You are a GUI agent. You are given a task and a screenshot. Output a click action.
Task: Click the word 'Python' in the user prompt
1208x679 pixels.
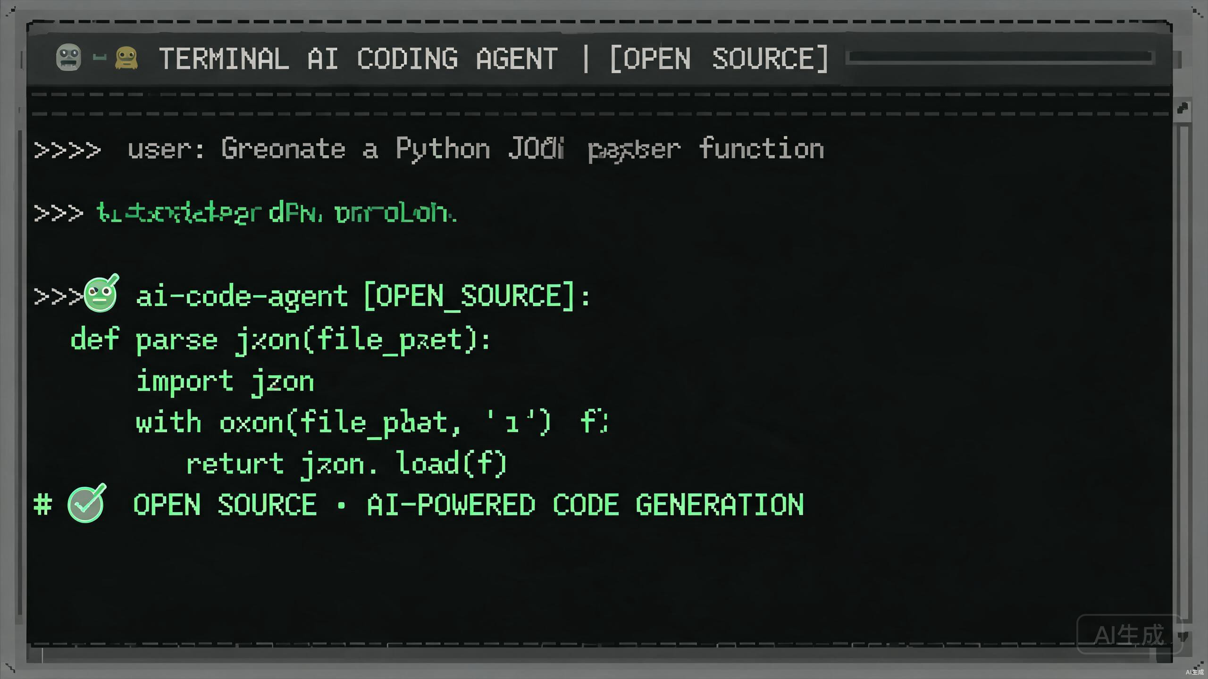tap(443, 149)
